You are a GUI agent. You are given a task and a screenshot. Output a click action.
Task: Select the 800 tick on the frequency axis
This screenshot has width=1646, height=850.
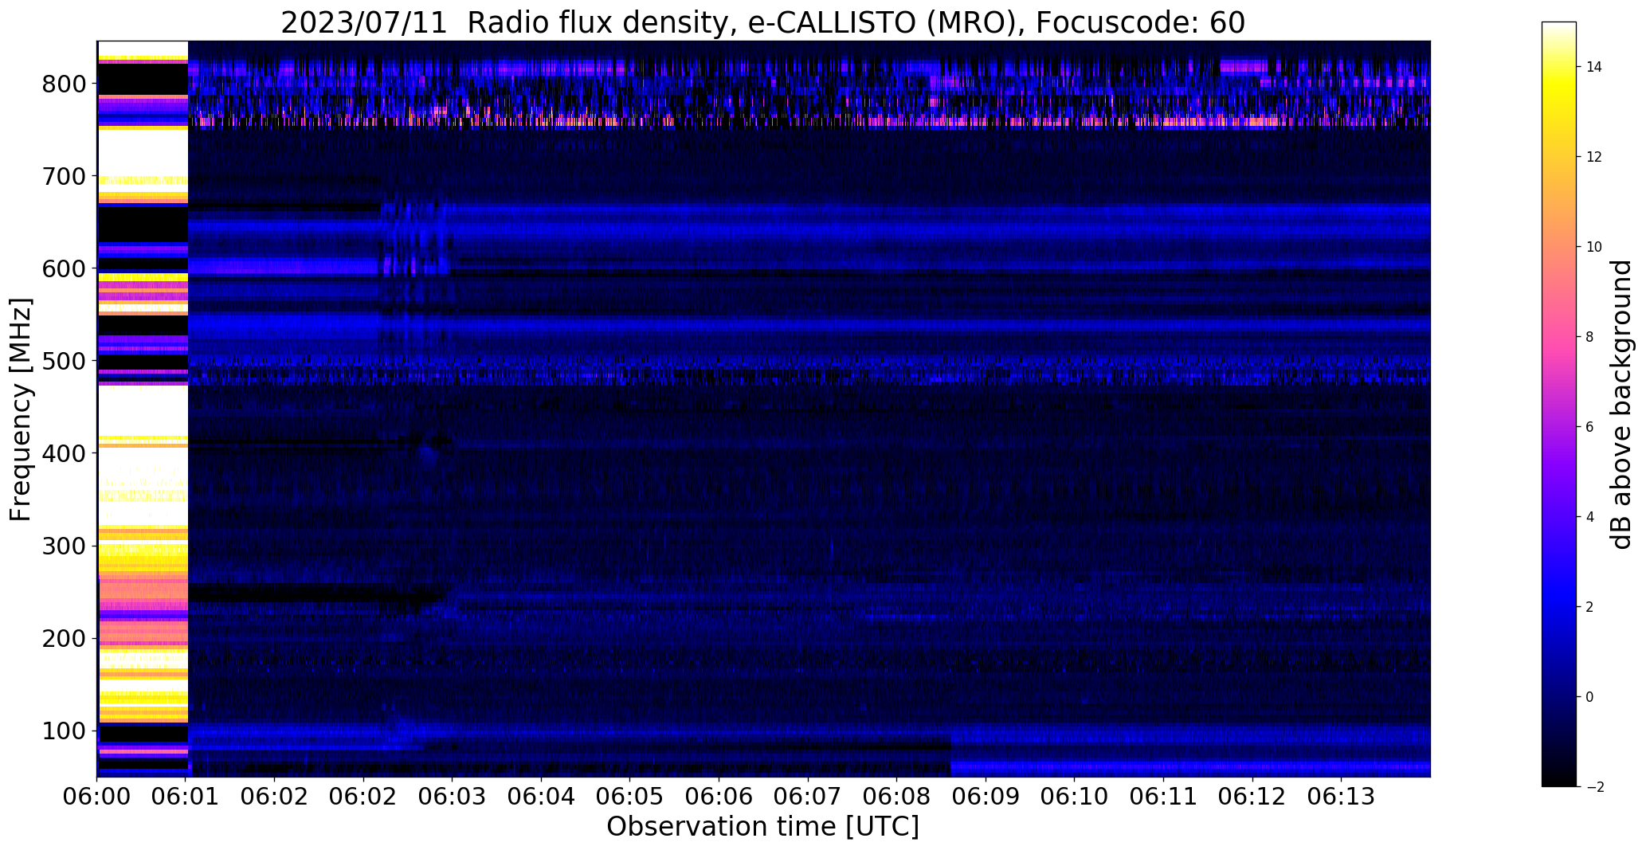pos(64,84)
